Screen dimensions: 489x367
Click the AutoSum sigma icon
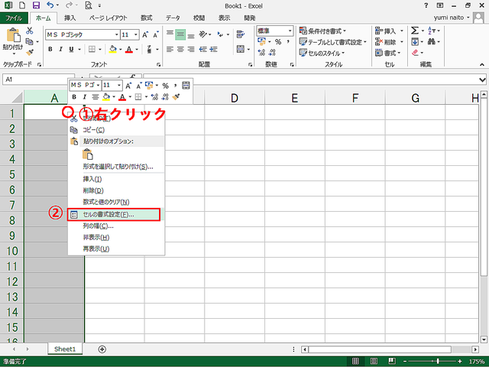(x=415, y=31)
